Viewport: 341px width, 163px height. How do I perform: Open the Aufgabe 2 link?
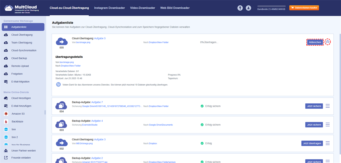97,158
